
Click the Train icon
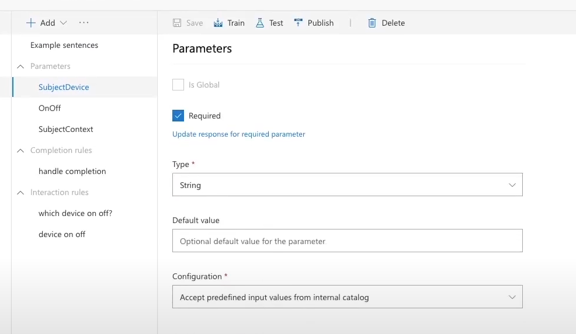(218, 23)
